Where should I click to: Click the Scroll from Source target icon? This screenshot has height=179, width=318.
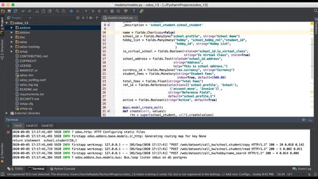[78, 18]
